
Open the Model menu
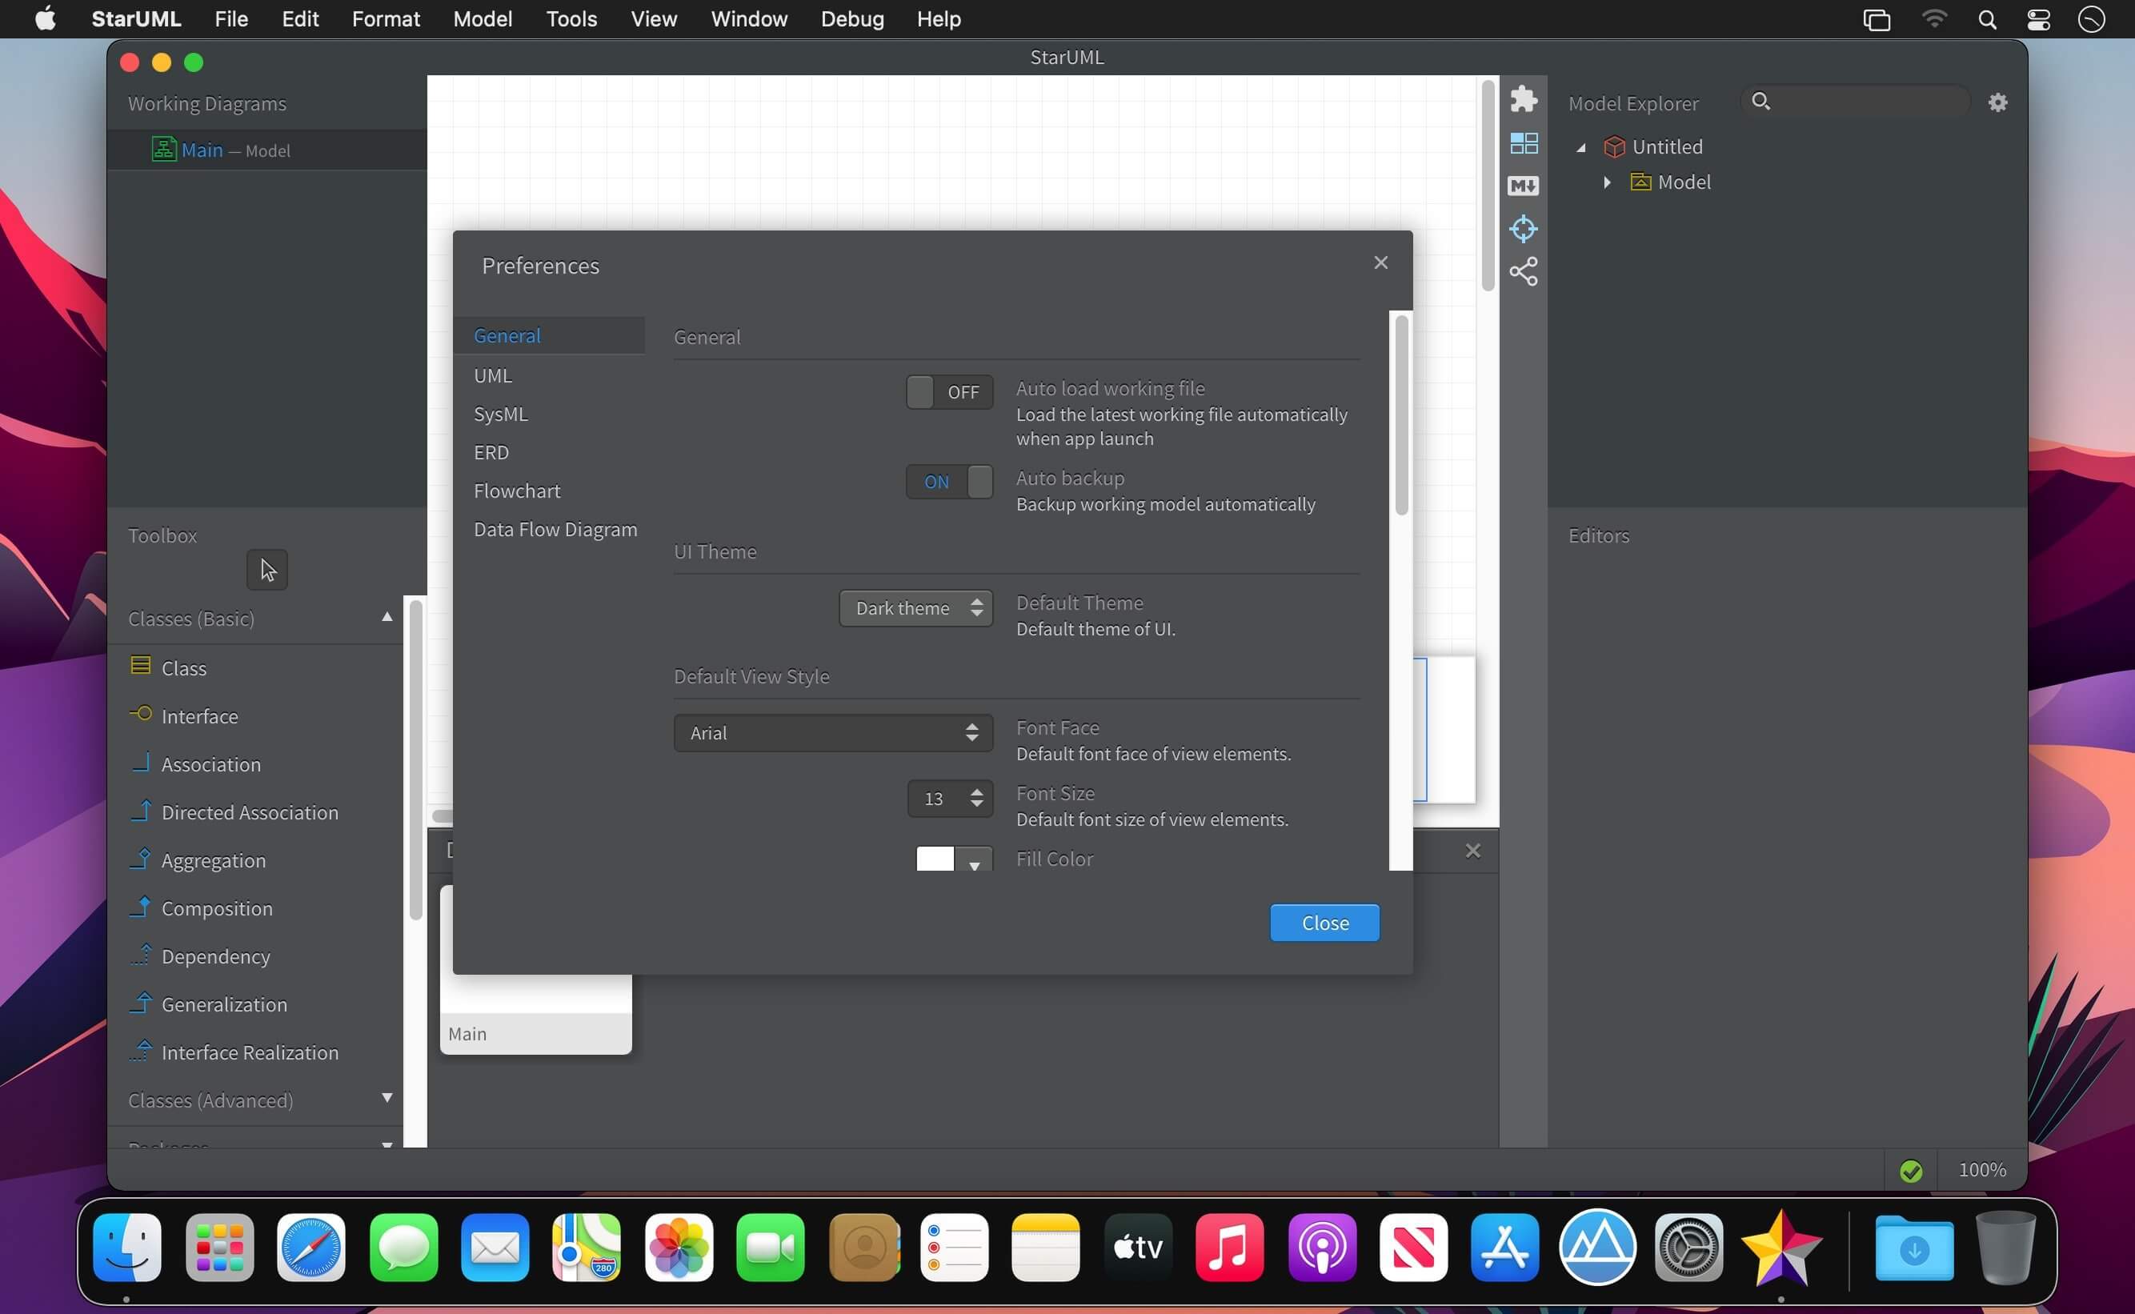[483, 19]
